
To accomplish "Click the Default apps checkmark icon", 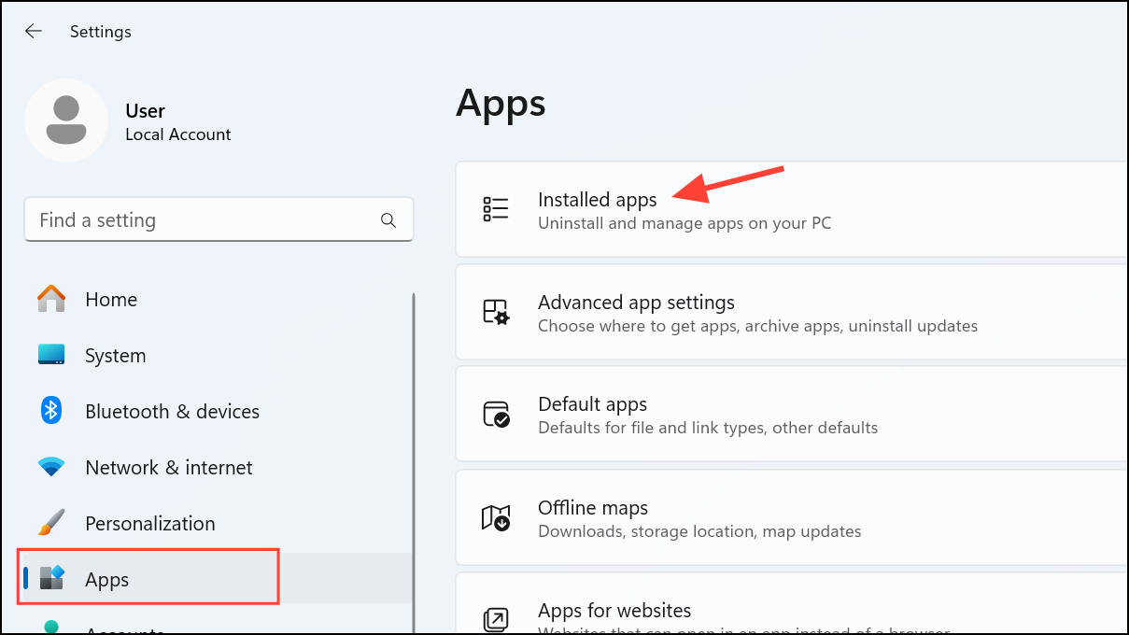I will (495, 414).
